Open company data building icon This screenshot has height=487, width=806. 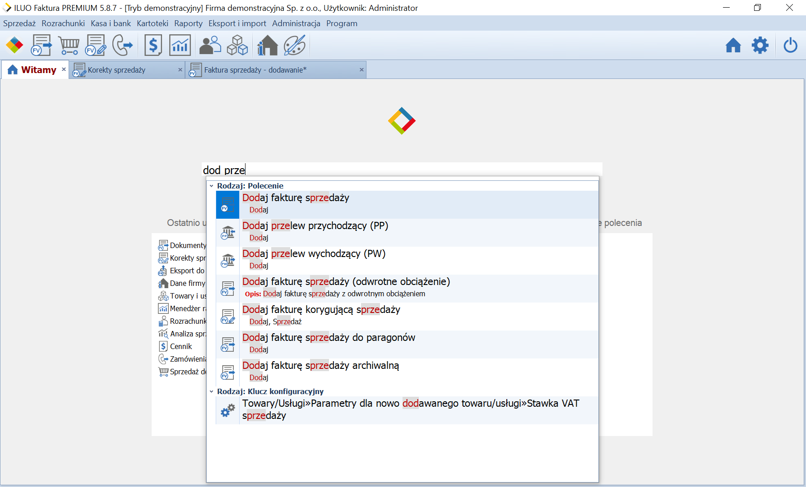[267, 46]
